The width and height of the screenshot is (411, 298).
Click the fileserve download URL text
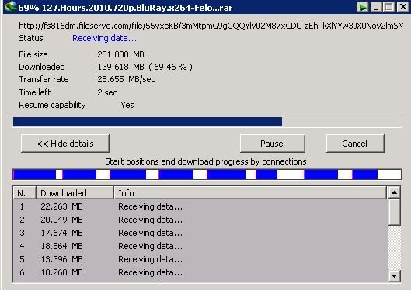click(x=211, y=26)
